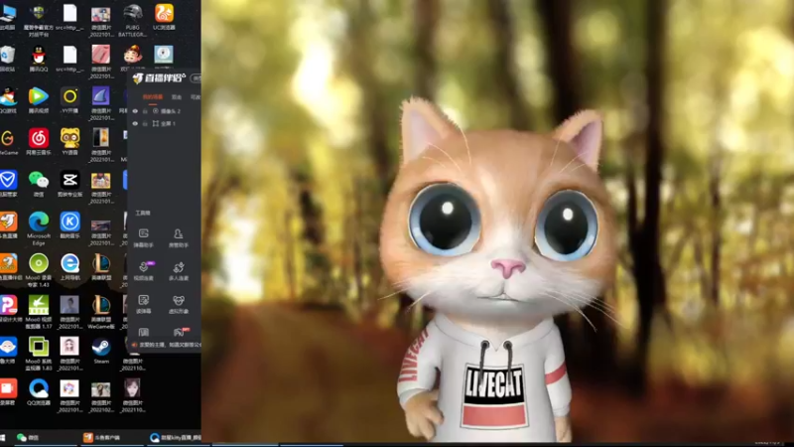Toggle the lock on the 全屏 1 source

tap(145, 123)
